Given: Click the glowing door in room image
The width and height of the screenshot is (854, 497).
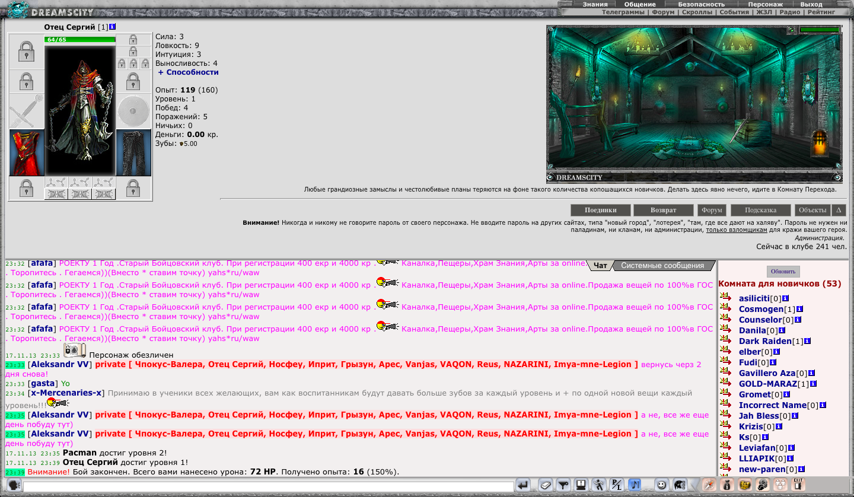Looking at the screenshot, I should [819, 143].
